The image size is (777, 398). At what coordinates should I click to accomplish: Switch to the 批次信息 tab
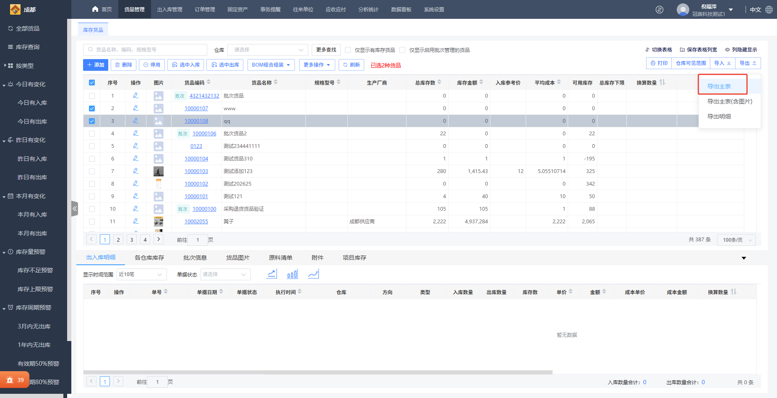(195, 258)
